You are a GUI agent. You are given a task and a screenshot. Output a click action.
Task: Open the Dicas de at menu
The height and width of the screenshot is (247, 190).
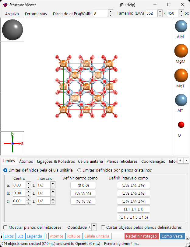(x=63, y=14)
